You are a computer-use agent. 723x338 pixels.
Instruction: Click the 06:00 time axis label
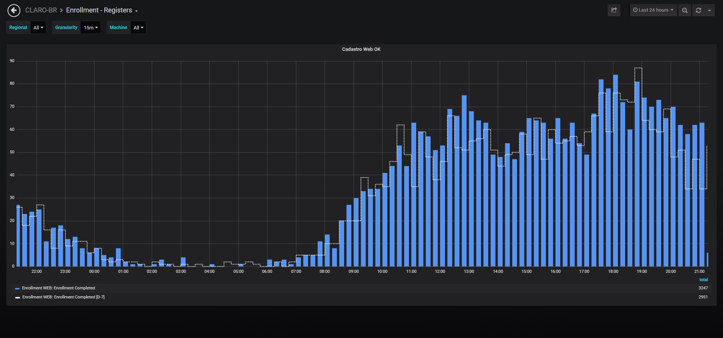click(267, 271)
